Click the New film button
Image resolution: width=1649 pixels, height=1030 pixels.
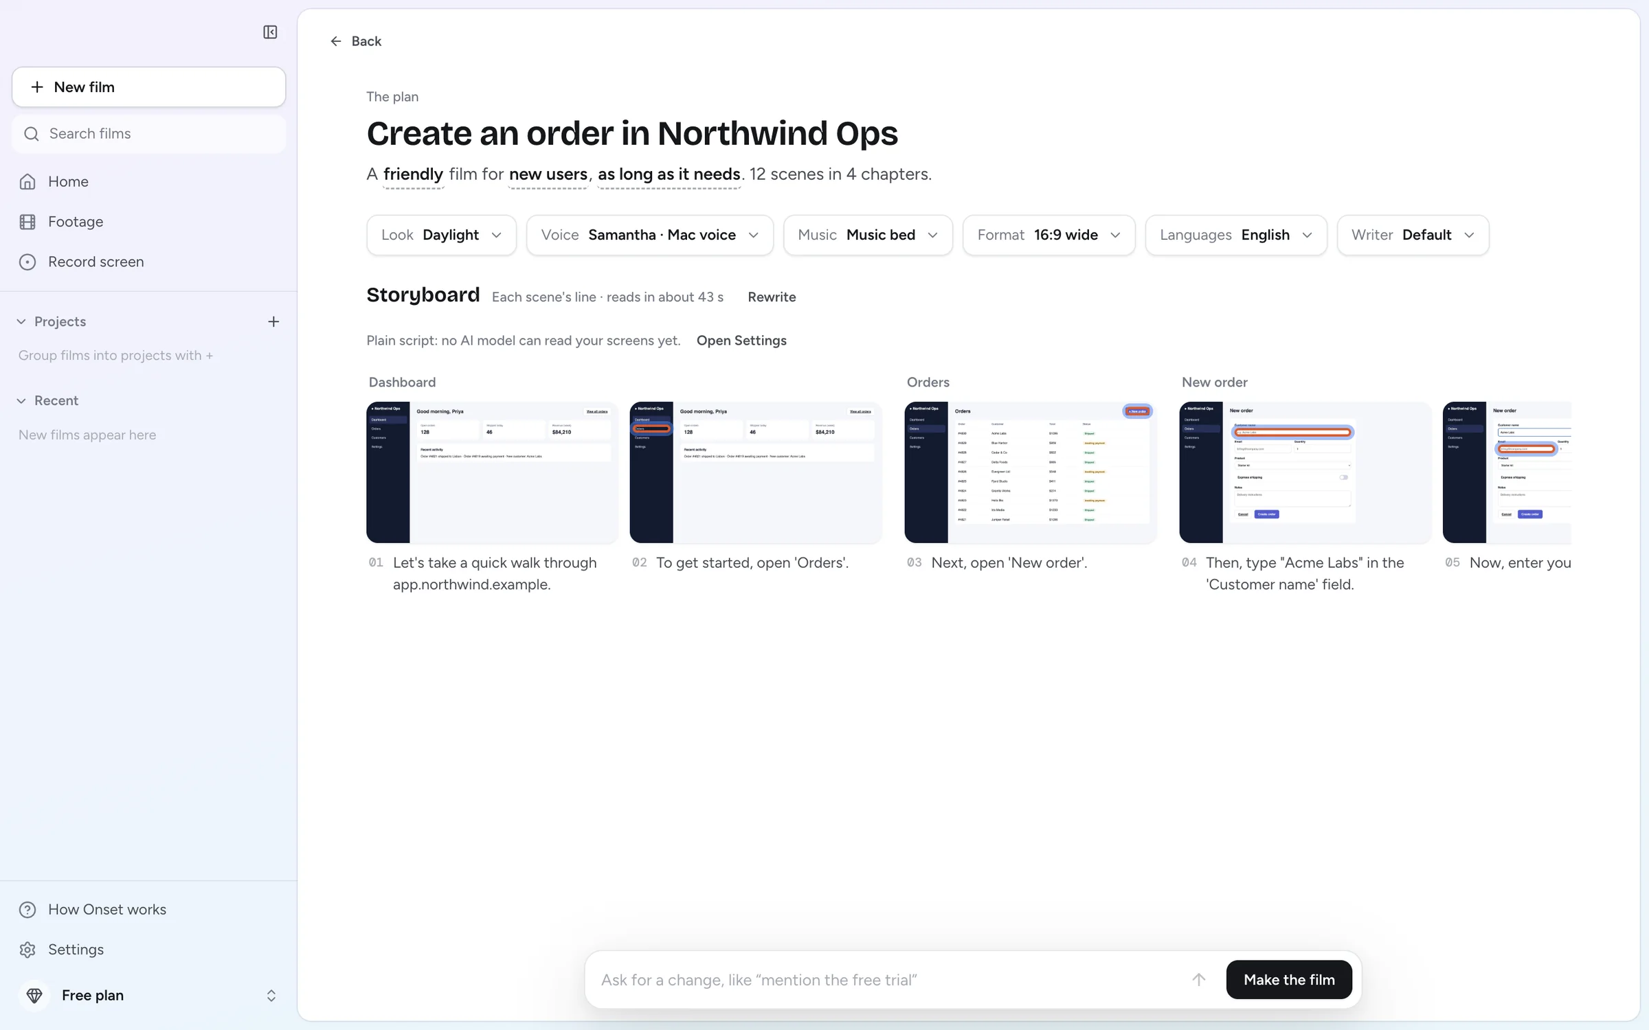(x=148, y=87)
